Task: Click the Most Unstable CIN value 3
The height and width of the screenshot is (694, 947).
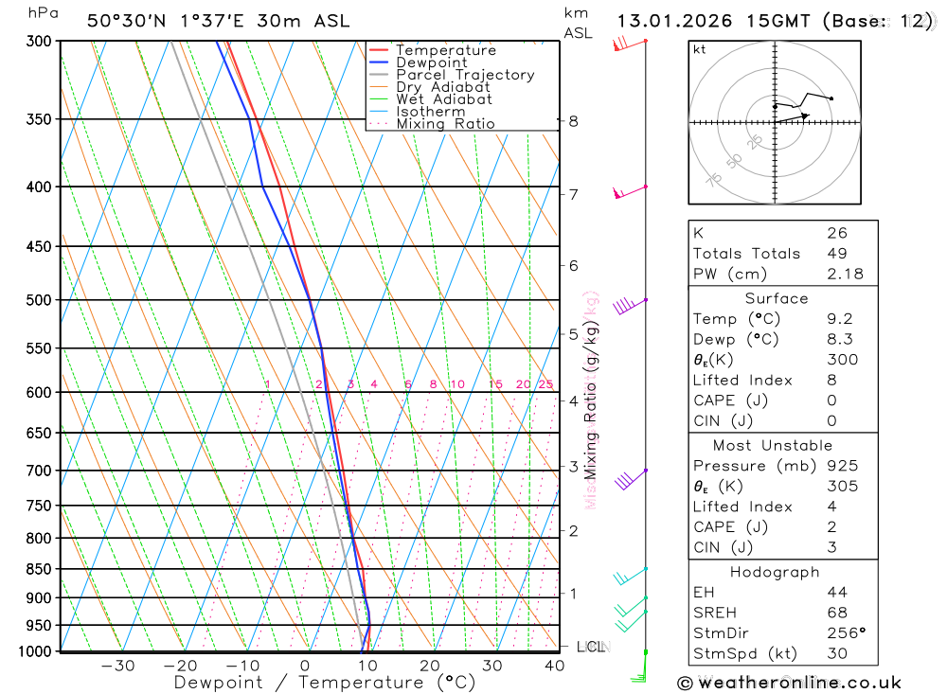Action: [x=831, y=547]
